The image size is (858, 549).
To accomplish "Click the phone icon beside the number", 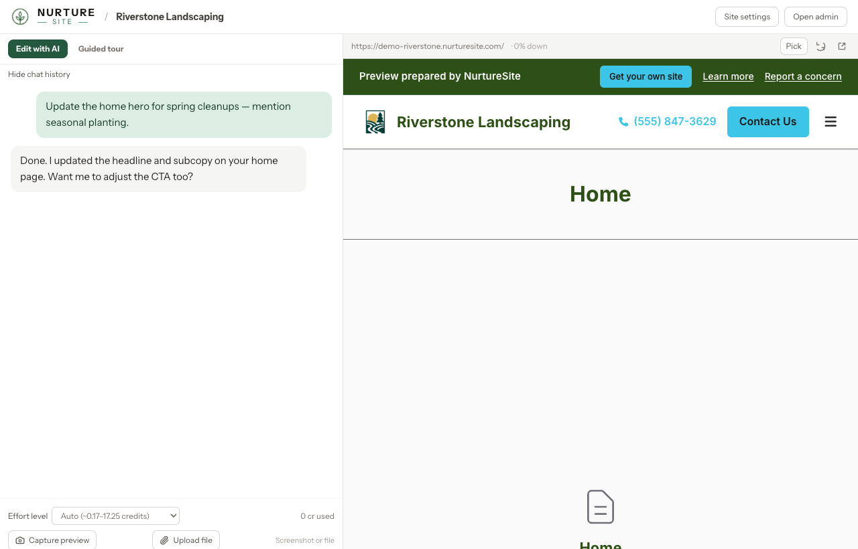I will click(x=623, y=122).
